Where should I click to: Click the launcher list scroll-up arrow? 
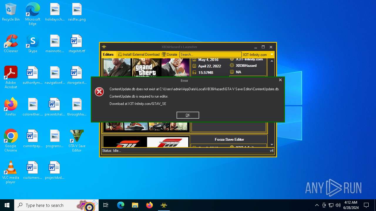pyautogui.click(x=272, y=61)
